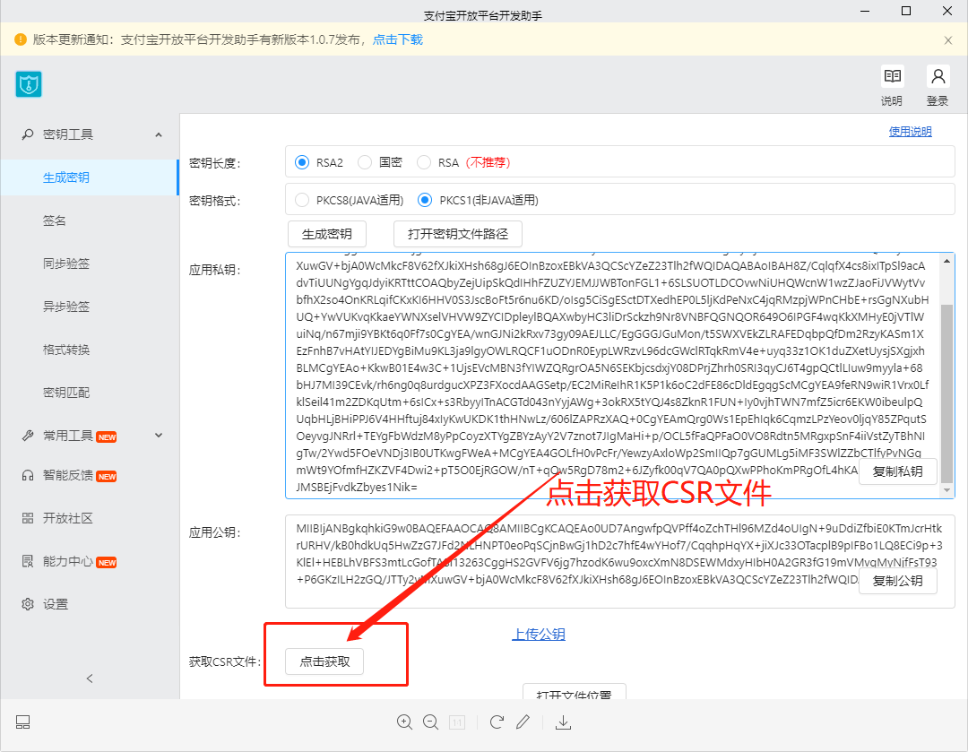This screenshot has width=968, height=752.
Task: Click the 能力中心 NEW badge
Action: (x=107, y=563)
